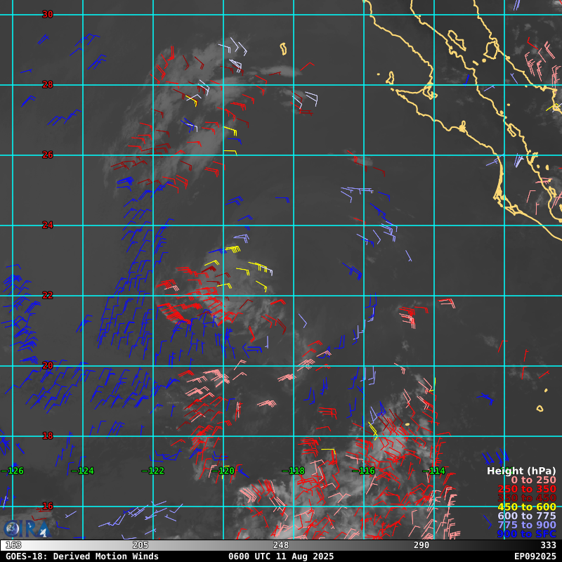562x562 pixels.
Task: Select the '600 to 775' legend entry
Action: 527,516
